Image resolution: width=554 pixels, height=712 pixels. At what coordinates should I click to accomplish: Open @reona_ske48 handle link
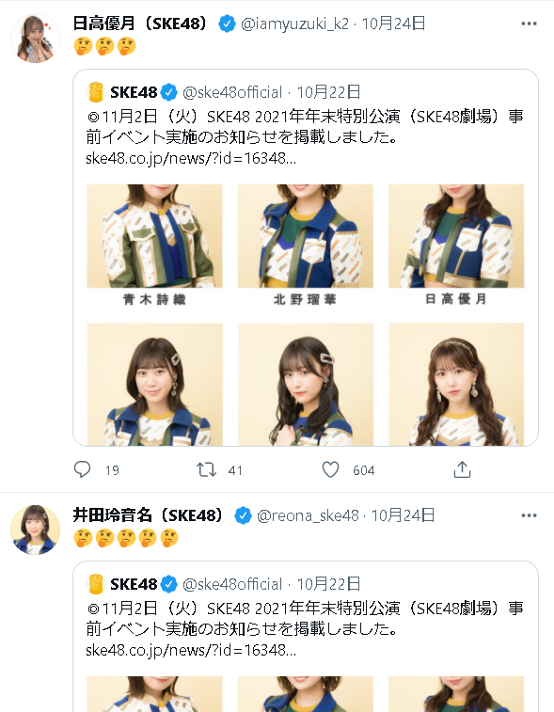(x=308, y=515)
